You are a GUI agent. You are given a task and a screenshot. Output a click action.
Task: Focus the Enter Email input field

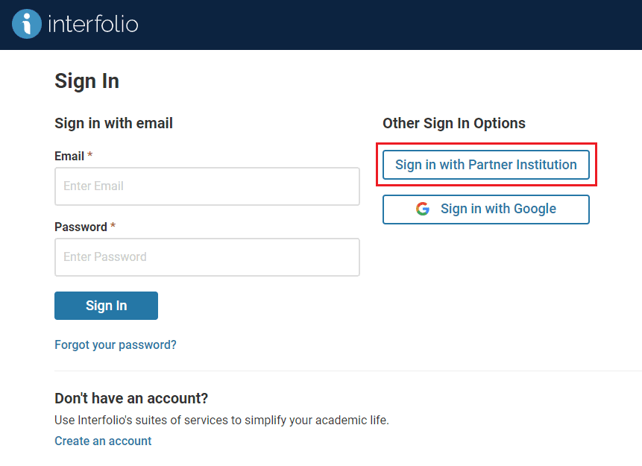point(207,186)
